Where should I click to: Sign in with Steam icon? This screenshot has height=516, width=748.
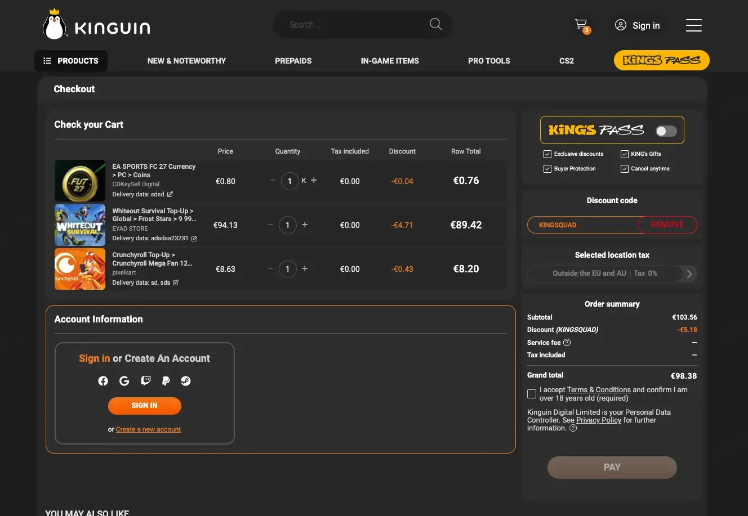[186, 381]
